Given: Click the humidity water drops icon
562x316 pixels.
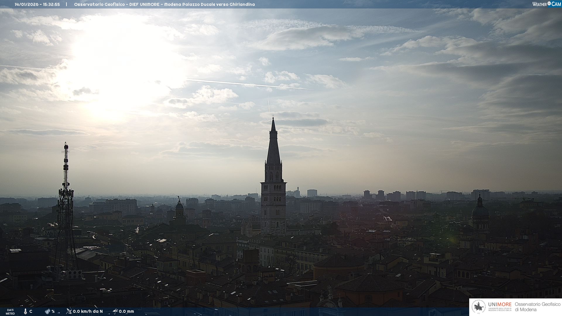Looking at the screenshot, I should [x=47, y=311].
